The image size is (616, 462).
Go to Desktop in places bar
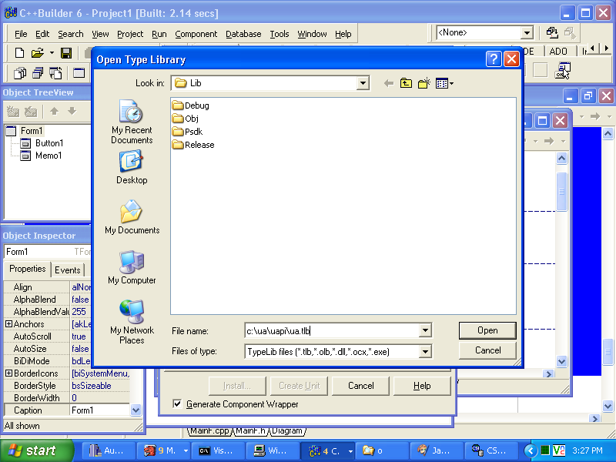tap(132, 168)
